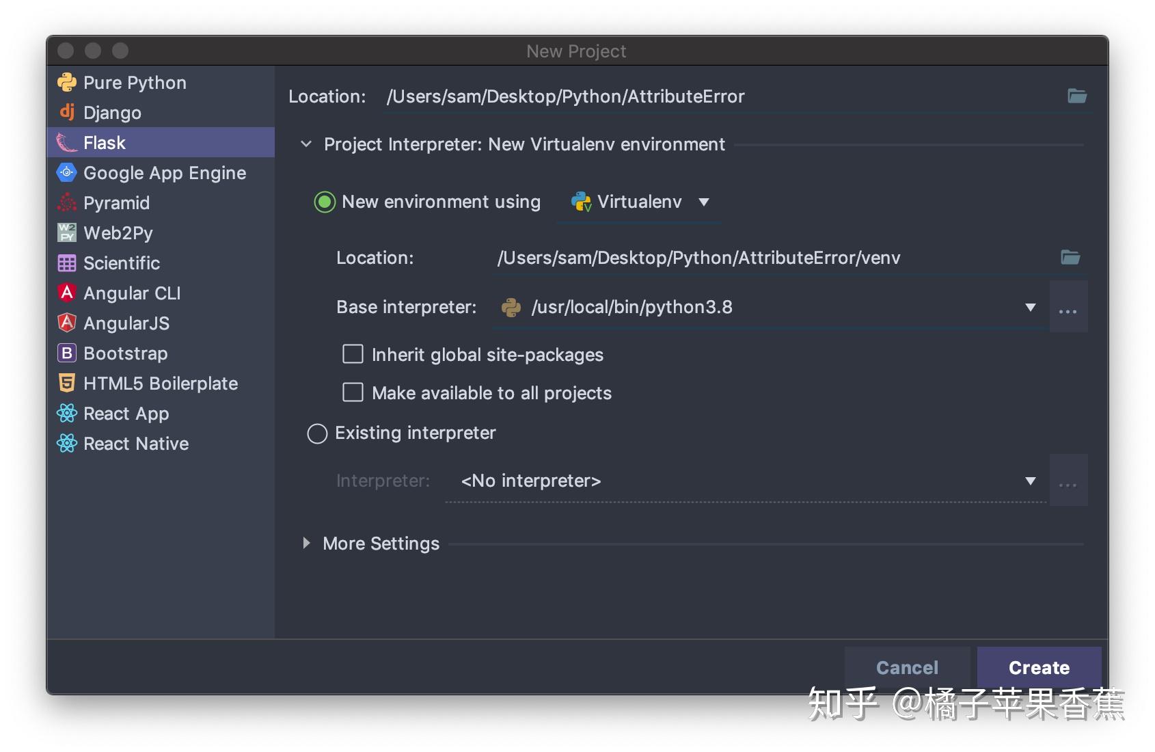Pick the Bootstrap project icon
The width and height of the screenshot is (1155, 752).
pos(67,353)
